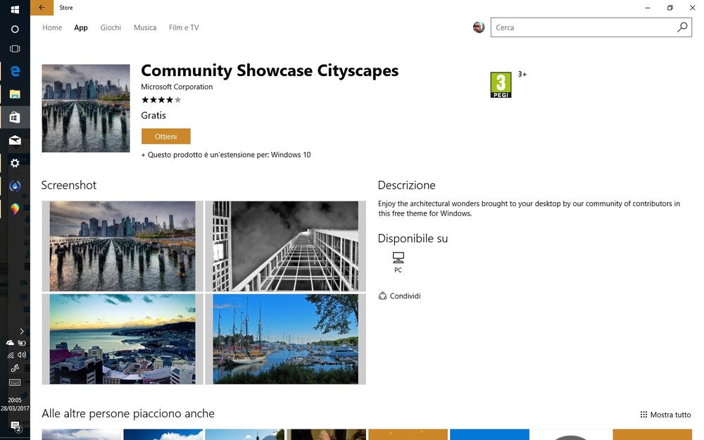This screenshot has width=704, height=440.
Task: Go to the Musica tab
Action: tap(145, 27)
